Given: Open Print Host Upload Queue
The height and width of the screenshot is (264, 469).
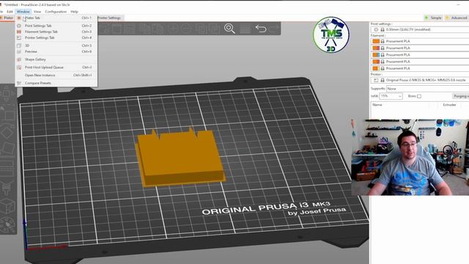Looking at the screenshot, I should 56,67.
